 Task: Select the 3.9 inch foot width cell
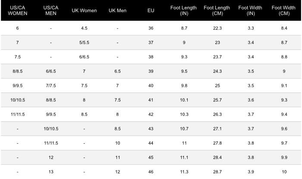point(251,172)
